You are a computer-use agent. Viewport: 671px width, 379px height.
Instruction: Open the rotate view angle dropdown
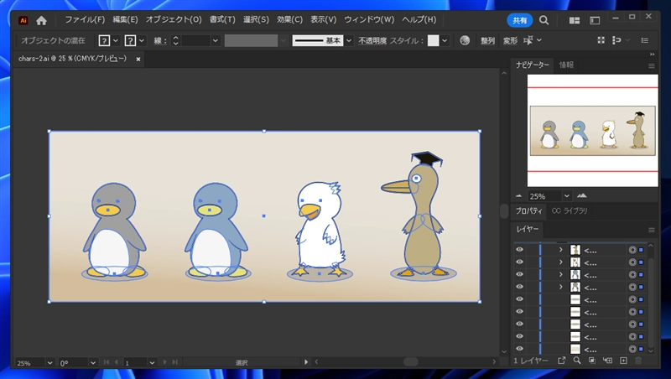[x=93, y=363]
